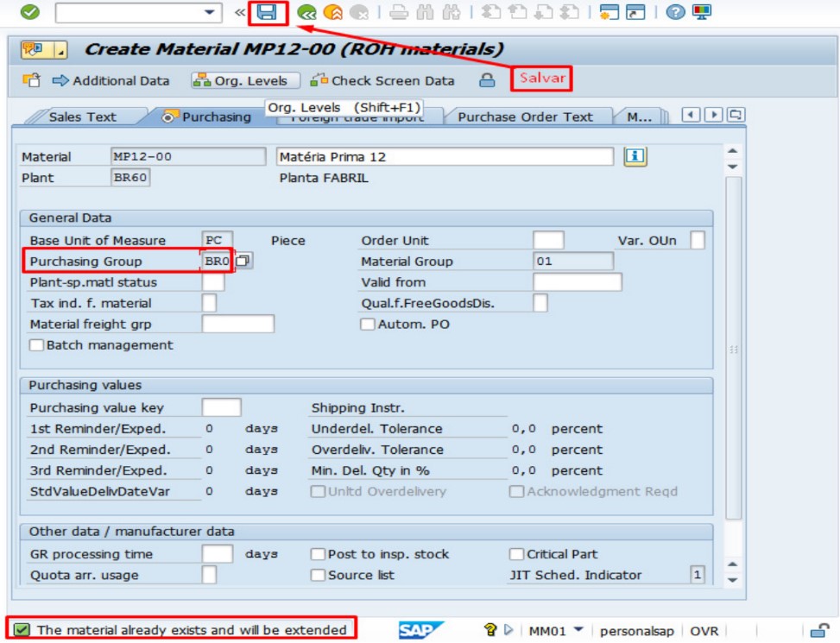Viewport: 840px width, 643px height.
Task: Open the tab list button
Action: click(736, 115)
